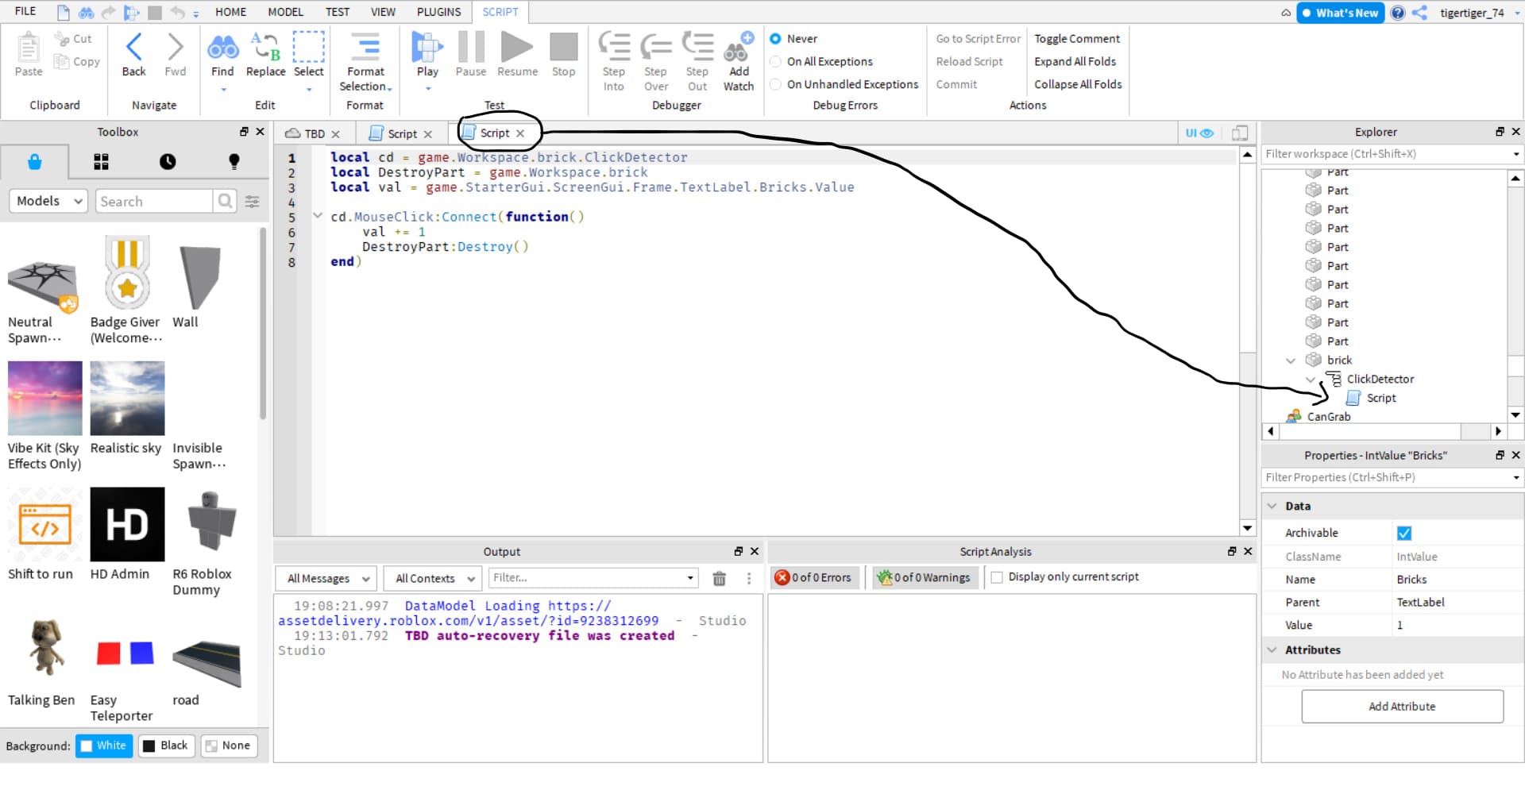Open the Toolbox recent clock tab
Image resolution: width=1525 pixels, height=794 pixels.
pyautogui.click(x=168, y=162)
